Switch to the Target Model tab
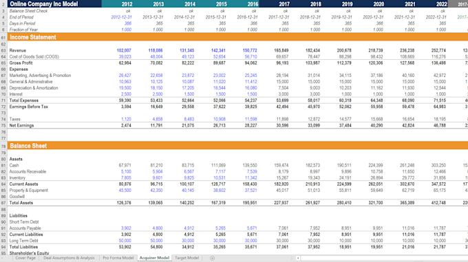The width and height of the screenshot is (468, 262). coord(187,258)
